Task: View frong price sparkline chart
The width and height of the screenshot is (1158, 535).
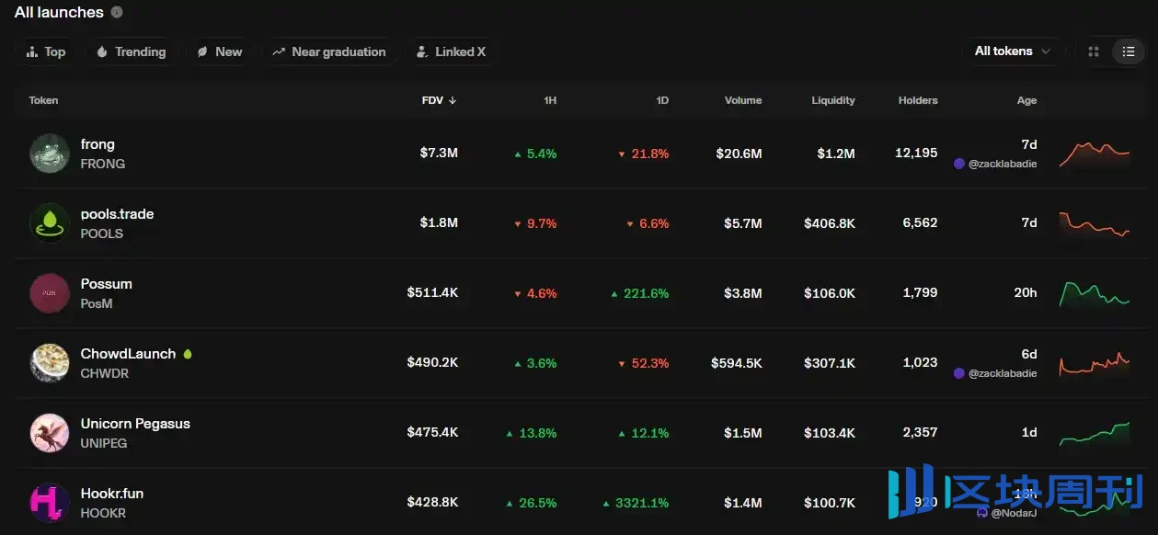Action: [1095, 154]
